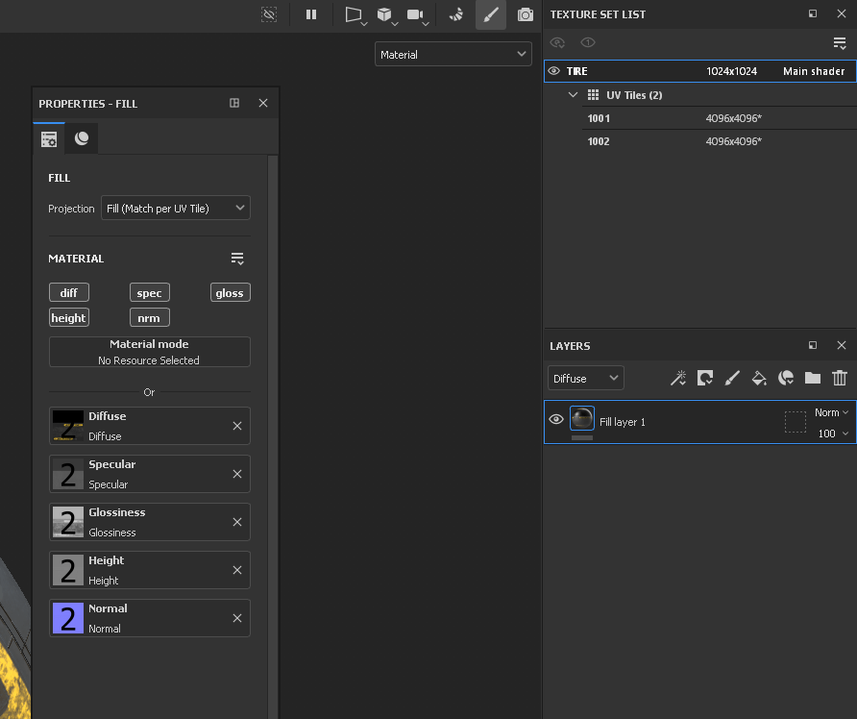Open the screenshot camera tool
Viewport: 857px width, 719px height.
click(525, 14)
